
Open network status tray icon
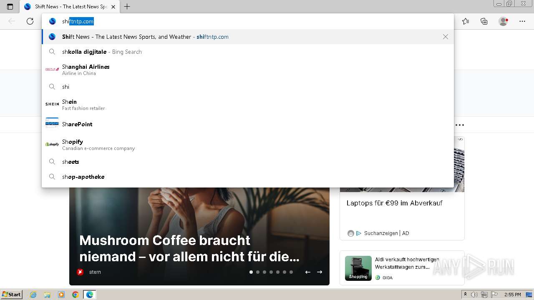tap(484, 295)
